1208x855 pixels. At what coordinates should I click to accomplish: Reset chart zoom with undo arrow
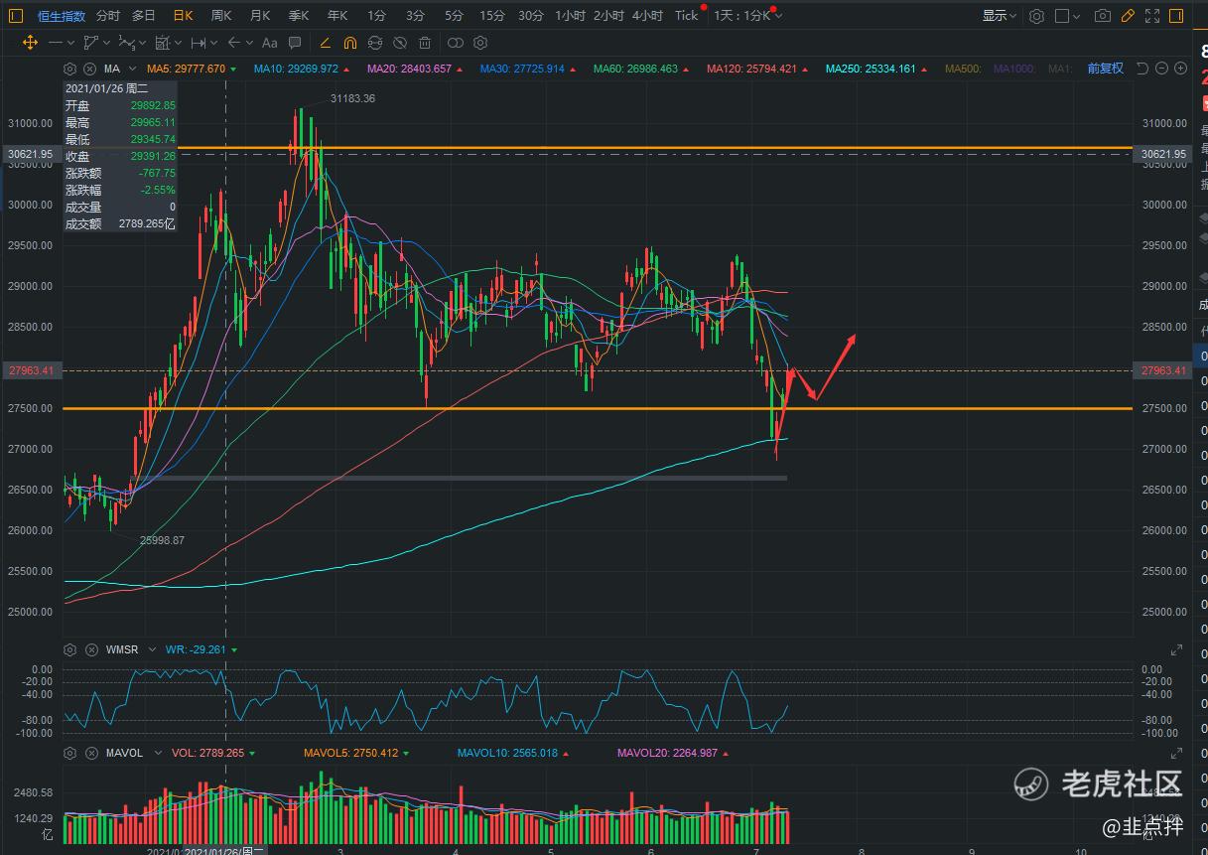[1142, 69]
